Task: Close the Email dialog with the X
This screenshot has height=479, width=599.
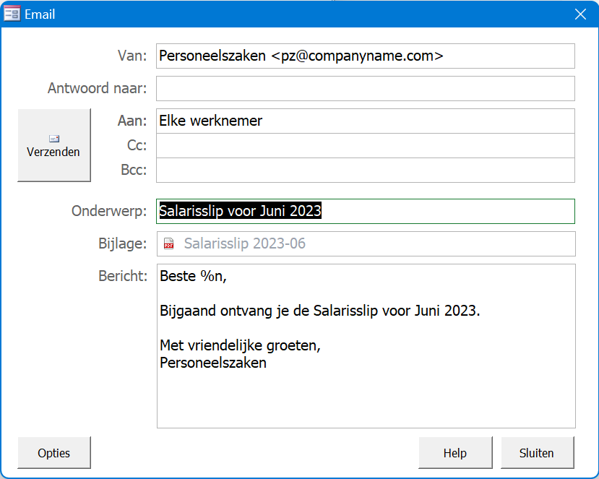Action: click(579, 14)
